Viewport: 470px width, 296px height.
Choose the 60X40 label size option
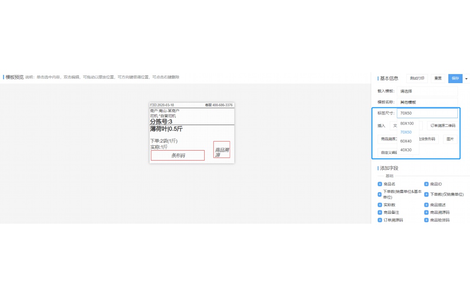(x=406, y=141)
